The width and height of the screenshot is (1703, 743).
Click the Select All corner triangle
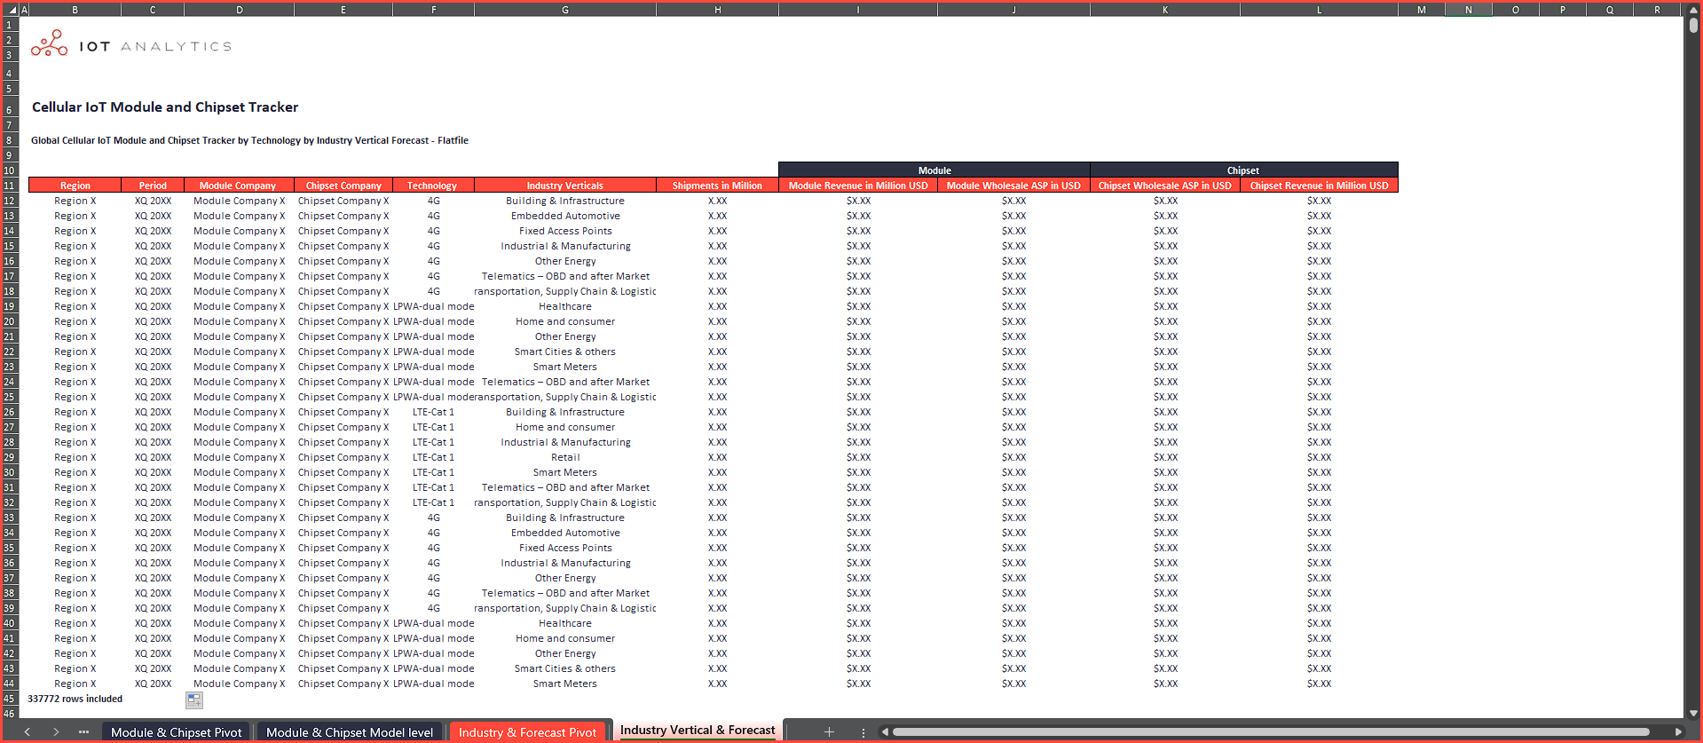11,11
